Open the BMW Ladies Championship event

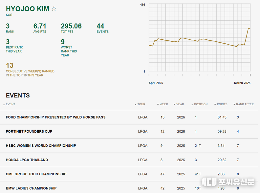coord(31,188)
